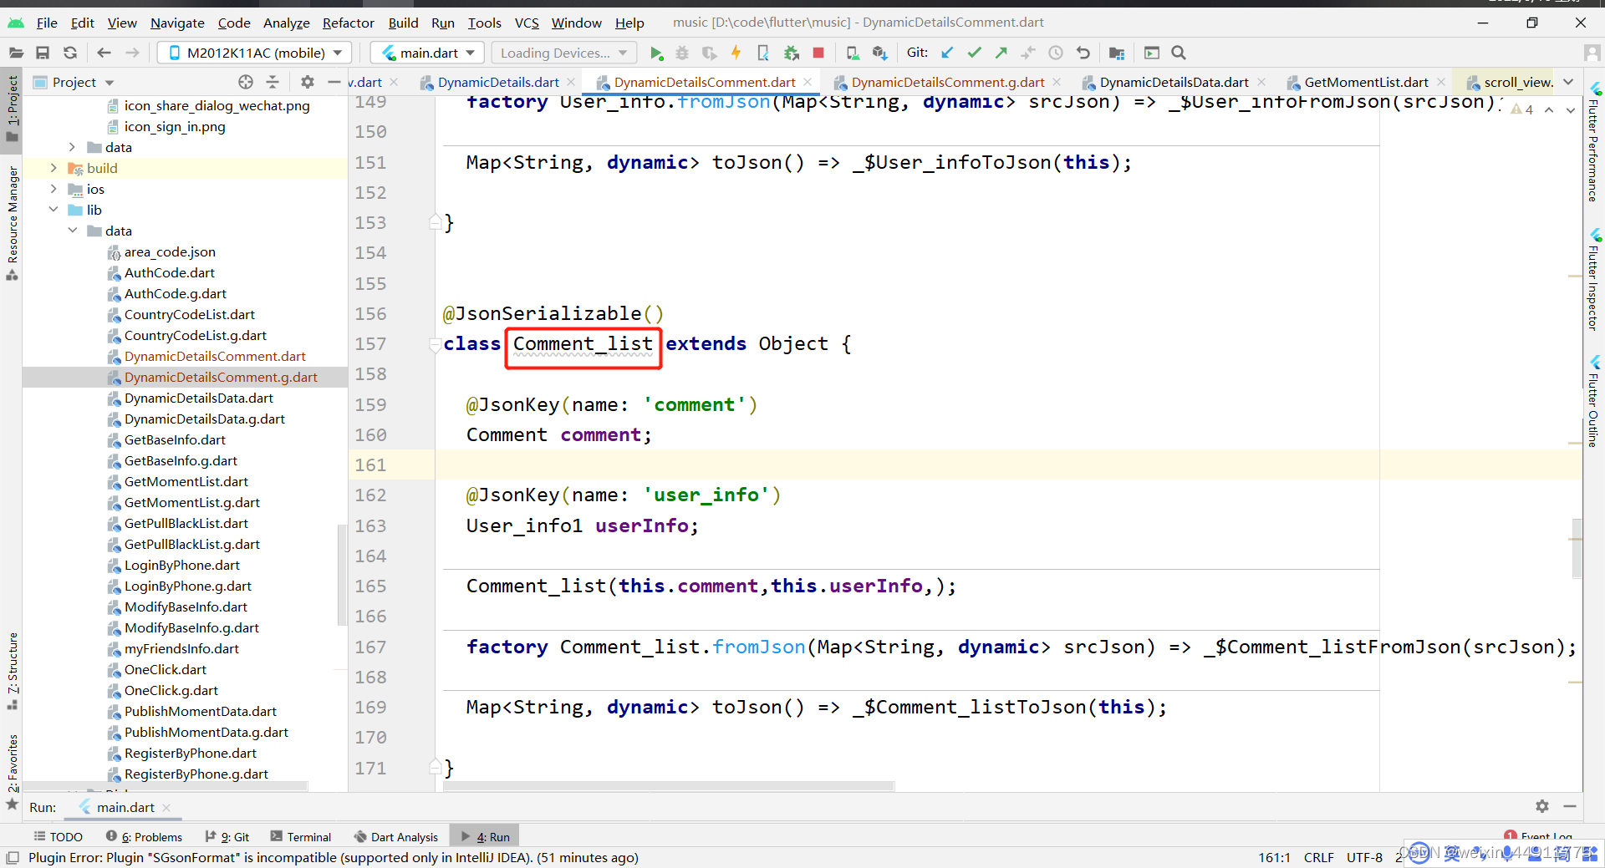Rollback changes with the undo arrow icon

click(x=1083, y=53)
